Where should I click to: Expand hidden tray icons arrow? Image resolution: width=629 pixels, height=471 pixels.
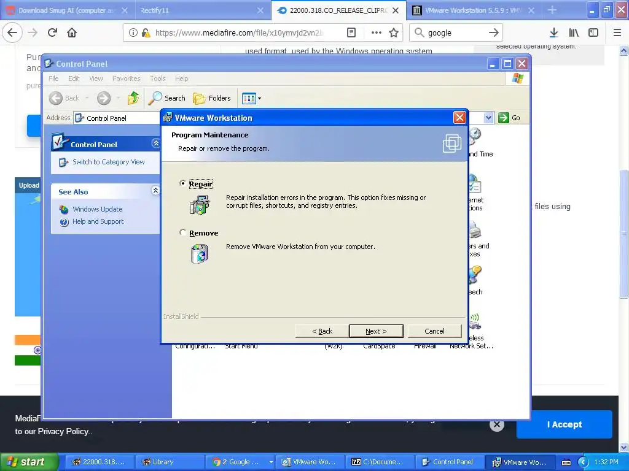click(x=584, y=462)
